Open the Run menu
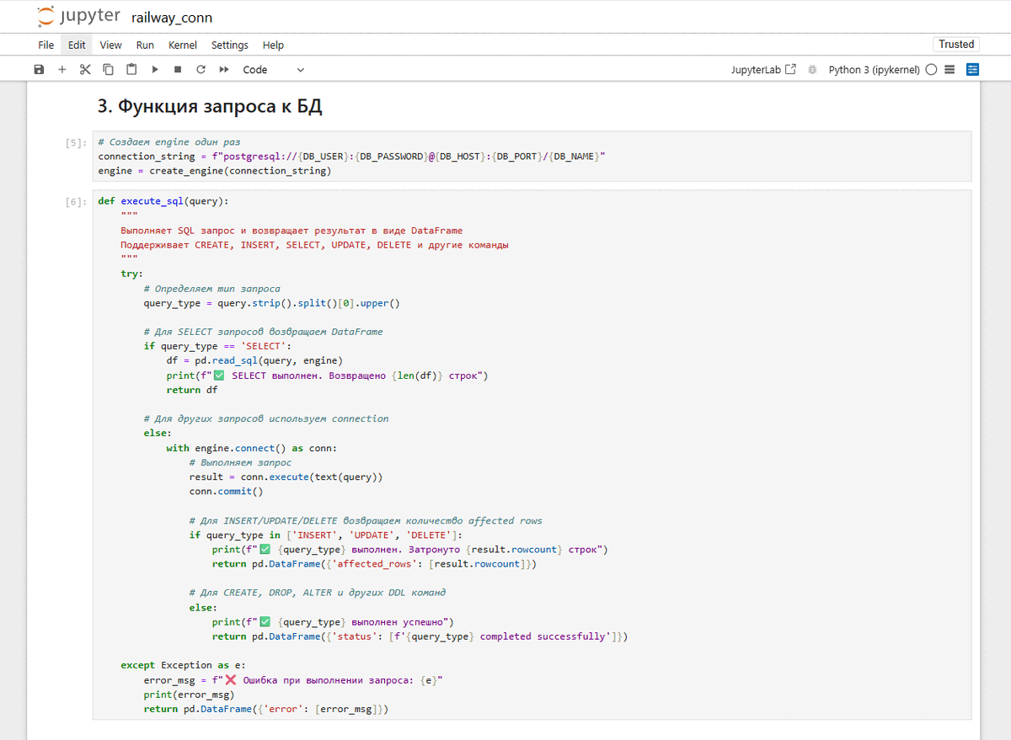Image resolution: width=1011 pixels, height=740 pixels. point(145,45)
